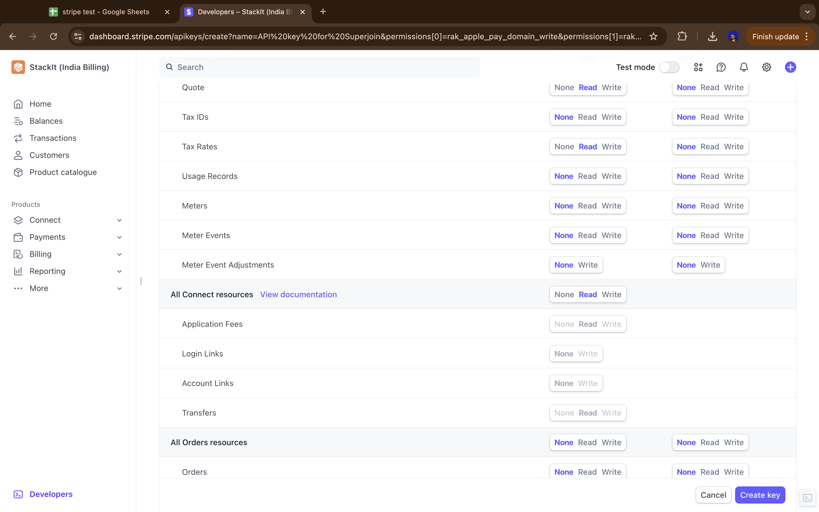
Task: Set All Connect resources to None
Action: (x=564, y=295)
